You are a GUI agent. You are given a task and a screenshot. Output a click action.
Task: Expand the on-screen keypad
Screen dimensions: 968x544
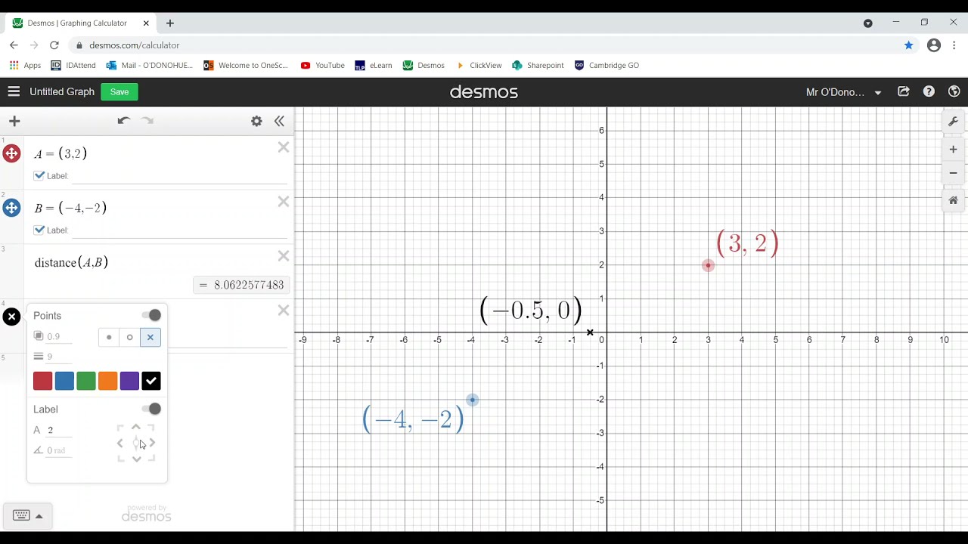pyautogui.click(x=27, y=516)
